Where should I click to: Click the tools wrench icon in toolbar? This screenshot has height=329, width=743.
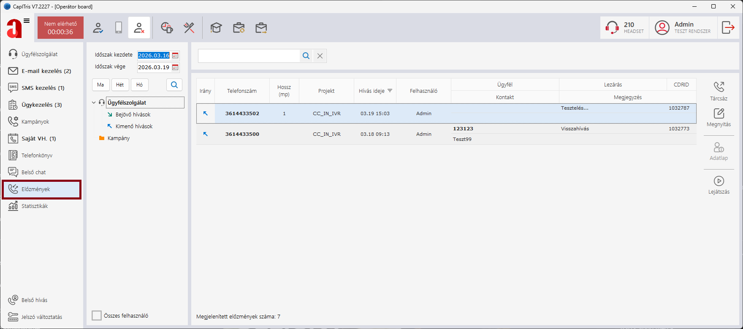189,28
